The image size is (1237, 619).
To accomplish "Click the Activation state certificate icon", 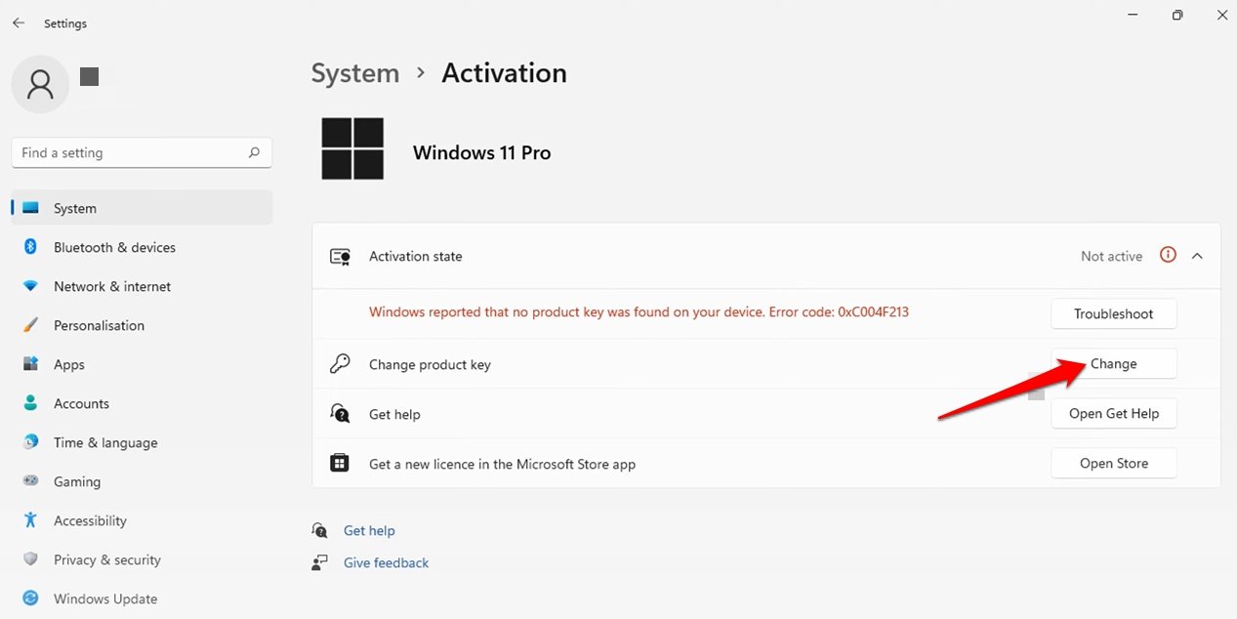I will 340,256.
